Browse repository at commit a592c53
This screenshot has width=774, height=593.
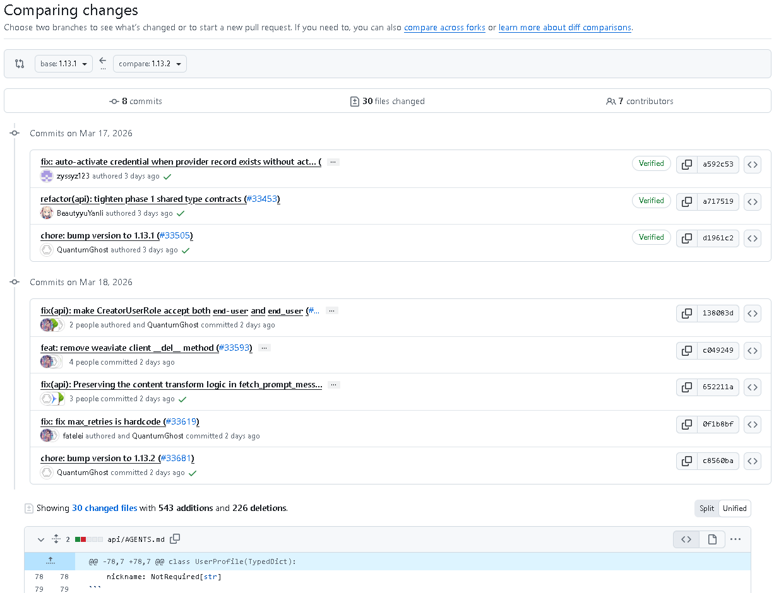tap(753, 165)
